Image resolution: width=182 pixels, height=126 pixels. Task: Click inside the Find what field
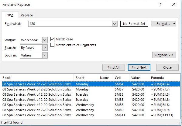70,24
